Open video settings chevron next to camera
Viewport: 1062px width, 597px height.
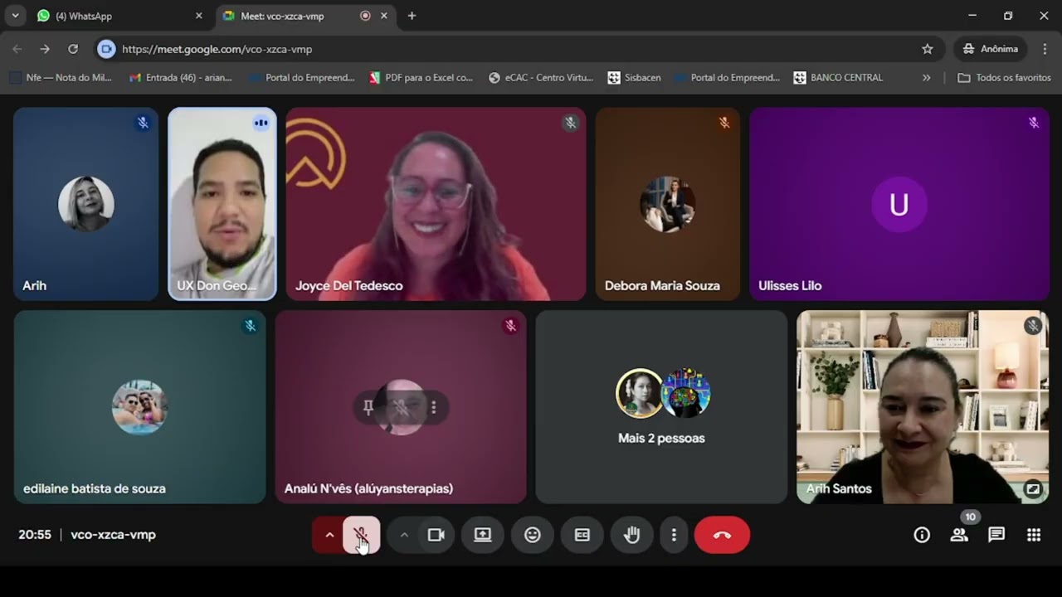coord(404,535)
